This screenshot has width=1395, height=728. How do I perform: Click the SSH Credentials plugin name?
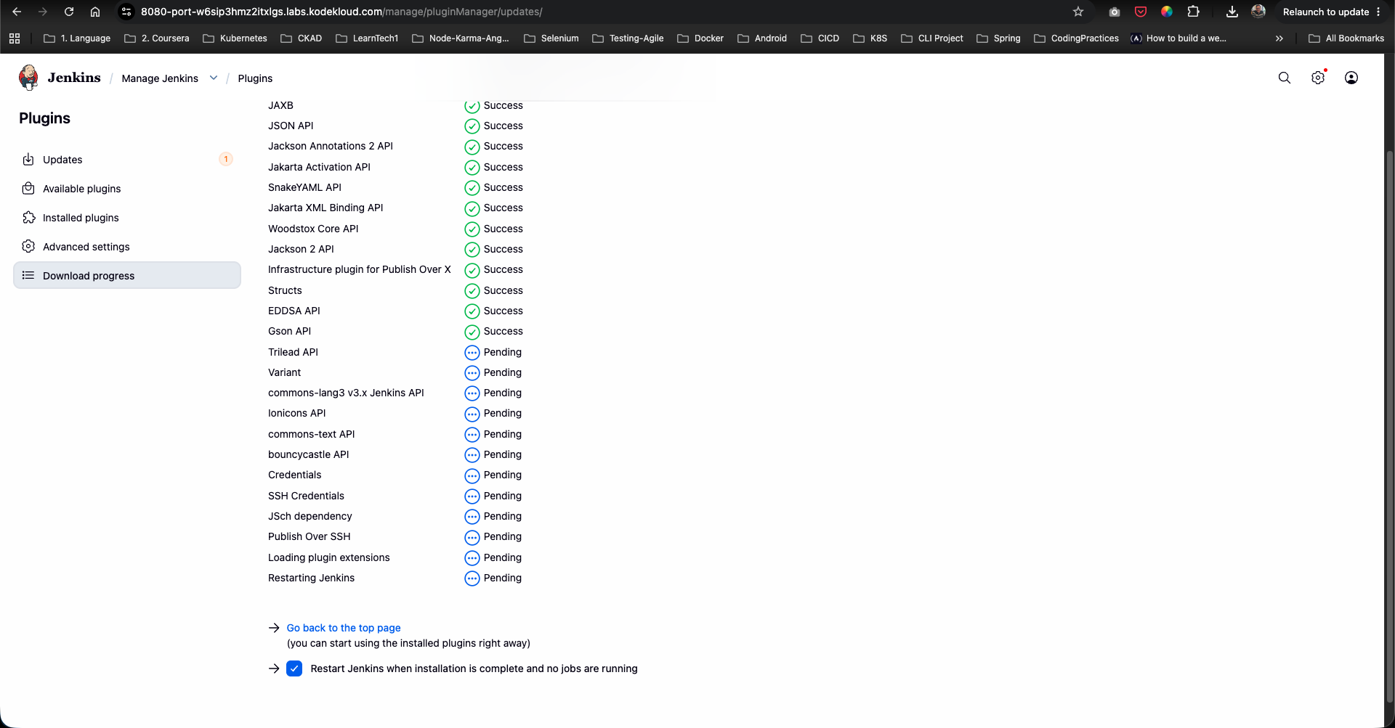[306, 496]
